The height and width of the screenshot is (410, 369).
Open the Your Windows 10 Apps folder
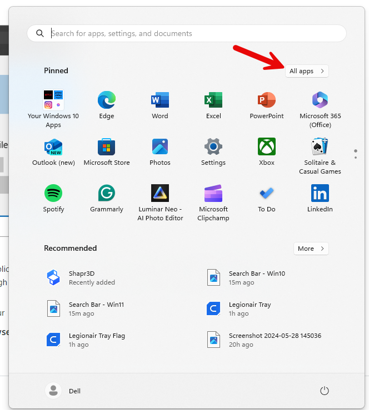point(53,109)
